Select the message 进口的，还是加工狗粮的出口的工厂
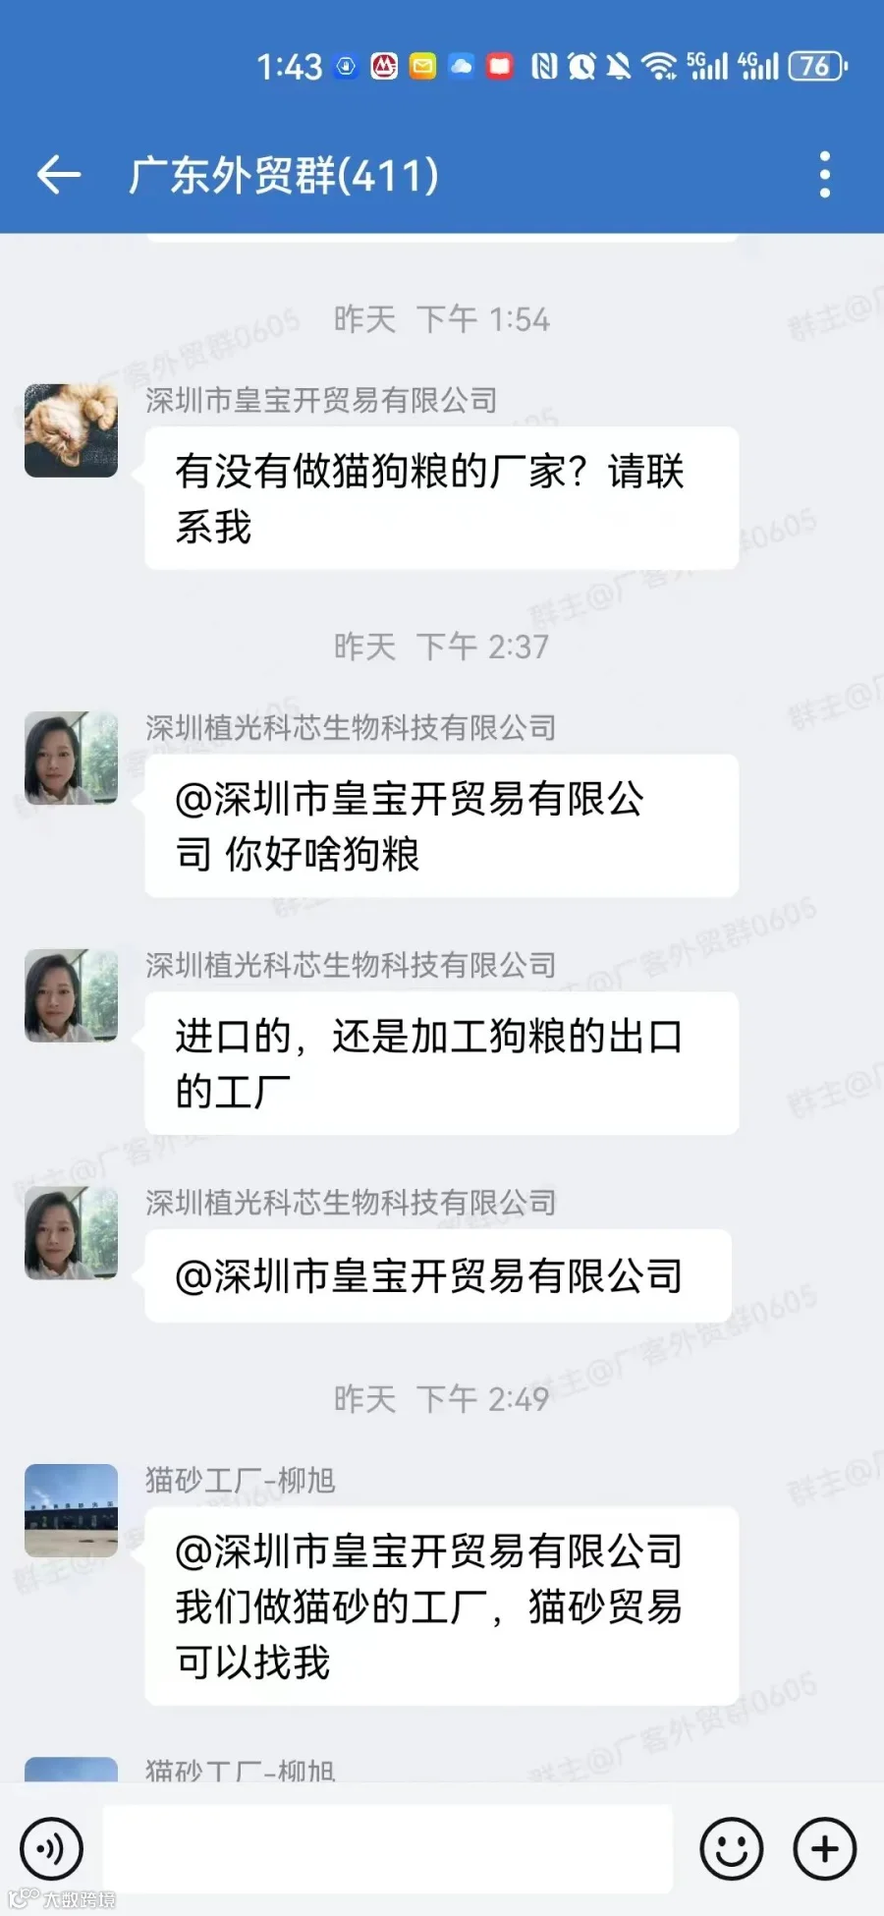Image resolution: width=884 pixels, height=1916 pixels. coord(441,1063)
